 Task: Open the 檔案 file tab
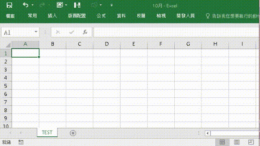(x=10, y=16)
